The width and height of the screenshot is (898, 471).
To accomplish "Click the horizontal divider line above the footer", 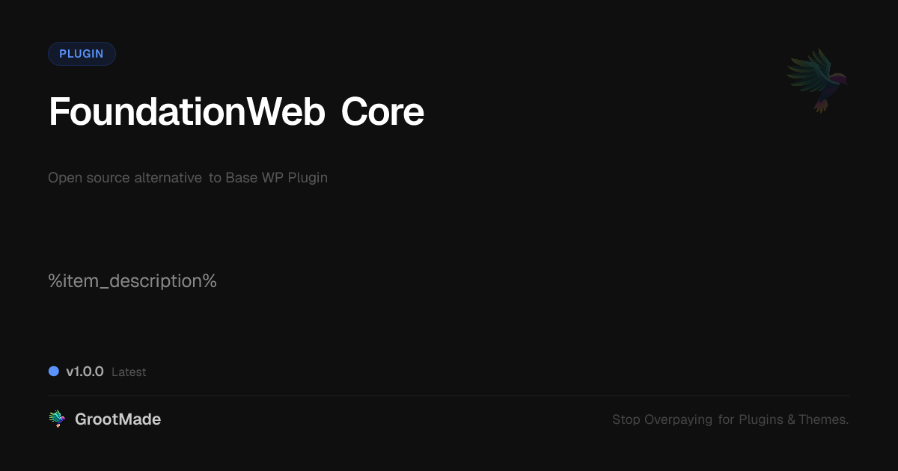I will coord(449,395).
